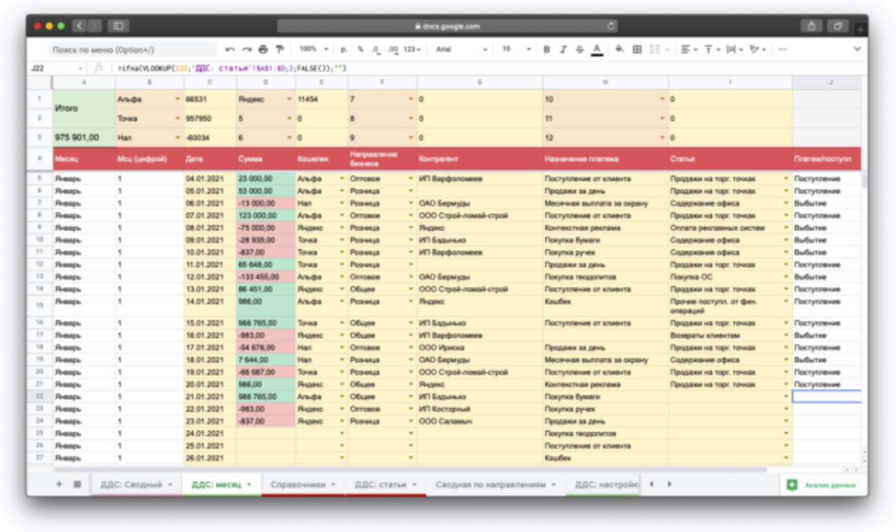Open the fill color bucket

(x=619, y=49)
